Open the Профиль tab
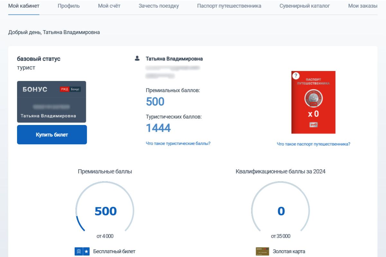 tap(69, 6)
